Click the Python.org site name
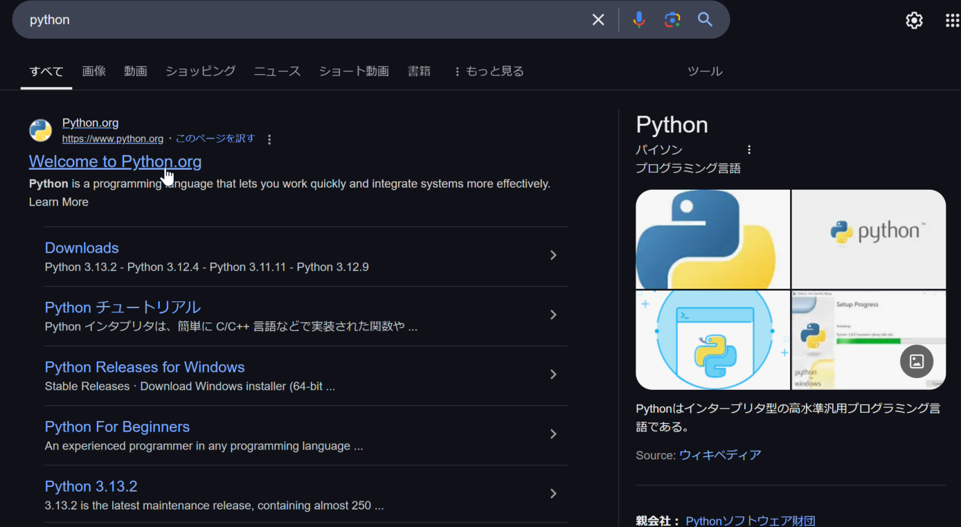This screenshot has height=527, width=961. (x=90, y=123)
